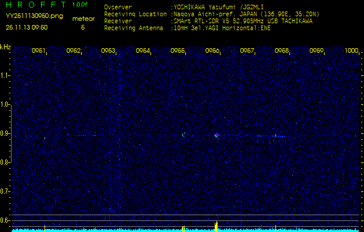This screenshot has width=364, height=232.
Task: Click the 0953 time marker
Action: (x=108, y=50)
